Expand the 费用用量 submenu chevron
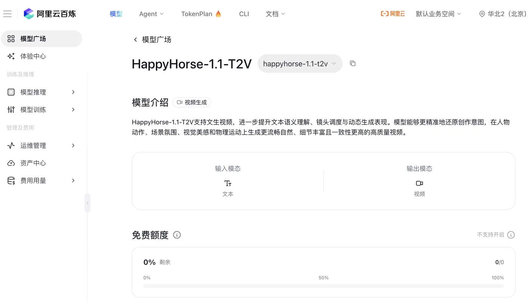This screenshot has width=528, height=303. pos(73,181)
